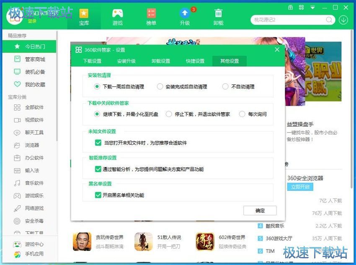356x265 pixels.
Task: Click the 360游戏大厅 ranking item
Action: [279, 239]
